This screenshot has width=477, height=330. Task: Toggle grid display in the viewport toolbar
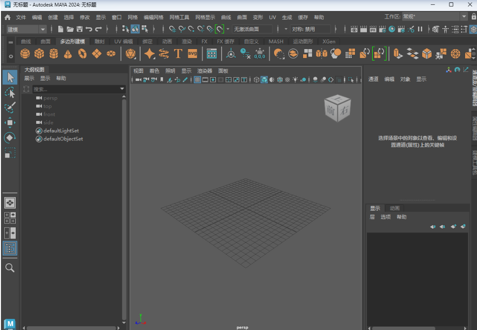point(197,79)
